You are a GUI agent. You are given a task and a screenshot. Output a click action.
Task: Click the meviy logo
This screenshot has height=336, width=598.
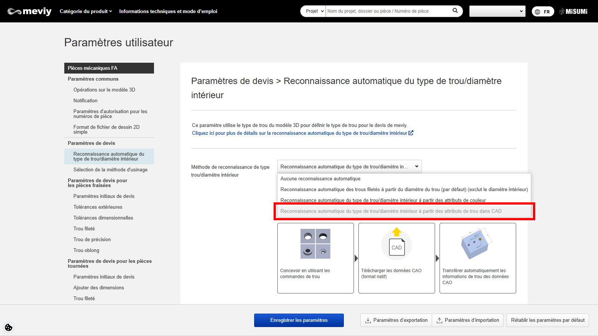point(30,11)
